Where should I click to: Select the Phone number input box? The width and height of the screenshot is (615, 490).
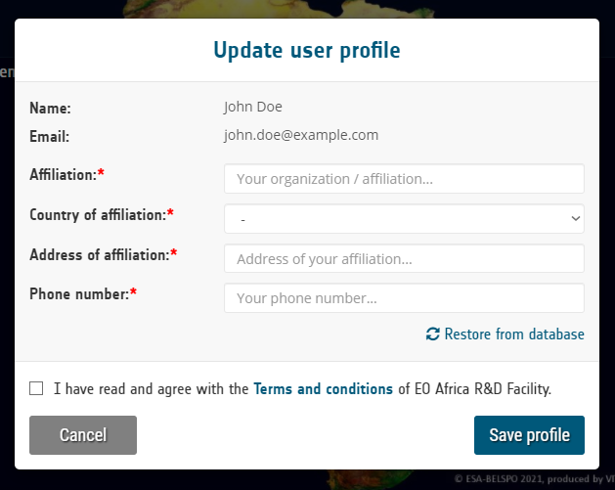coord(404,298)
